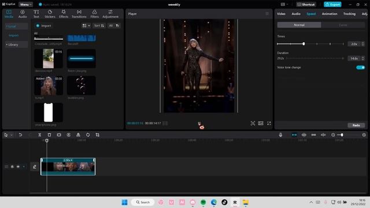Click the fullscreen icon in the player

(269, 123)
